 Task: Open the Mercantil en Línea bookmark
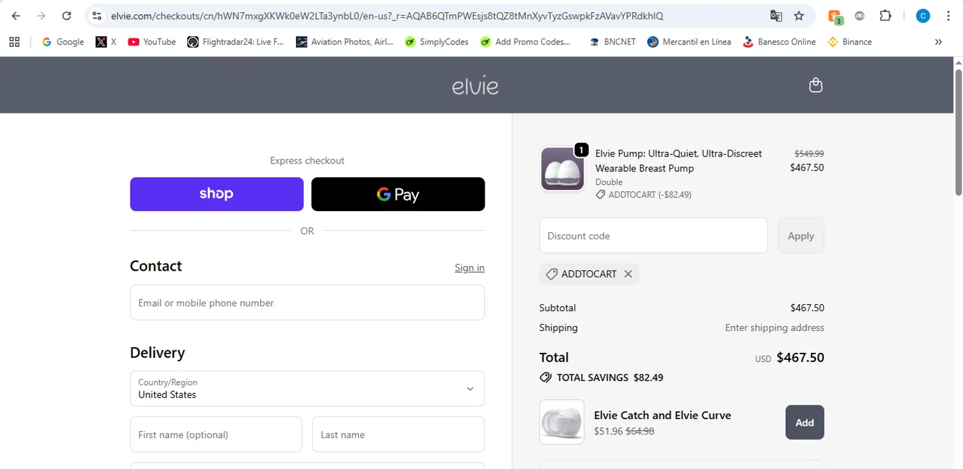point(689,42)
